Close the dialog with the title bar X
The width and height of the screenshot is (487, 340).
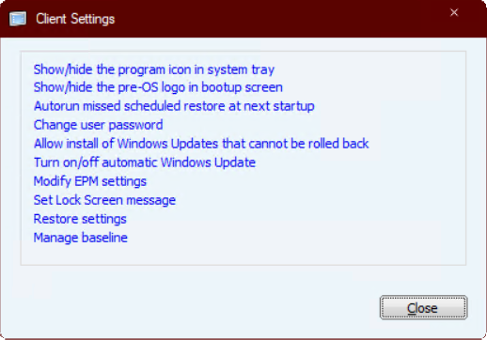pyautogui.click(x=454, y=12)
